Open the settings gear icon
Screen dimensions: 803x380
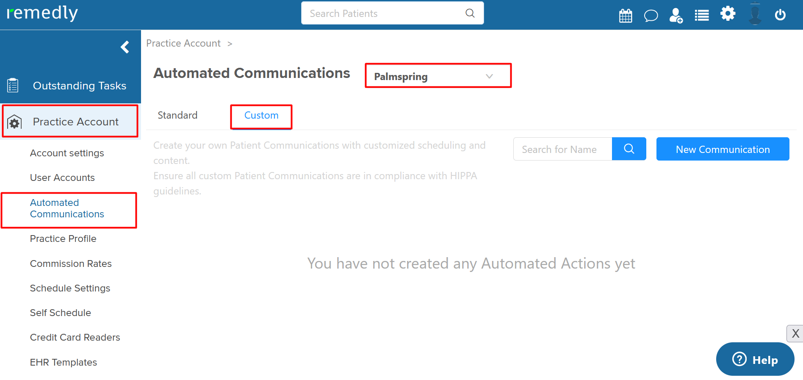tap(728, 14)
